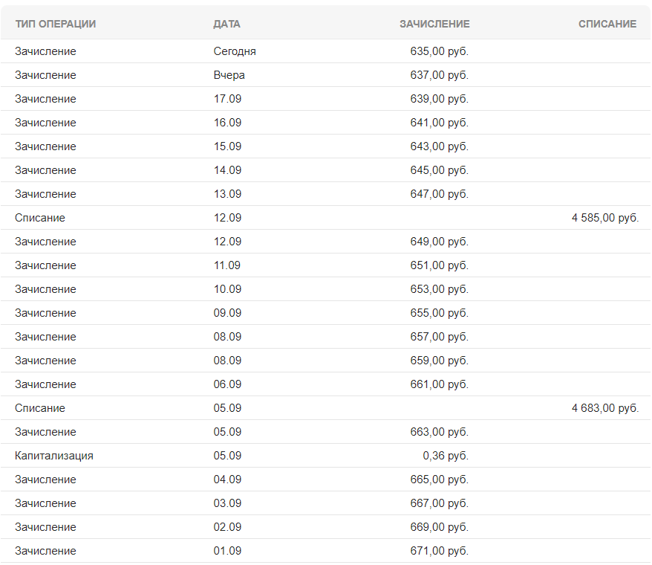Click the 17.09 date cell
Image resolution: width=652 pixels, height=565 pixels.
(x=227, y=99)
